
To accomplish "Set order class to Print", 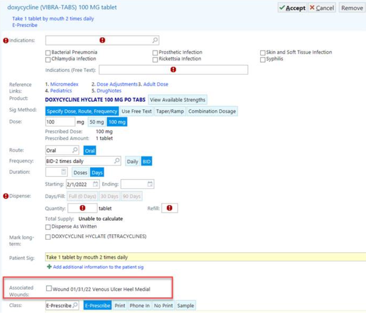I will pos(120,305).
